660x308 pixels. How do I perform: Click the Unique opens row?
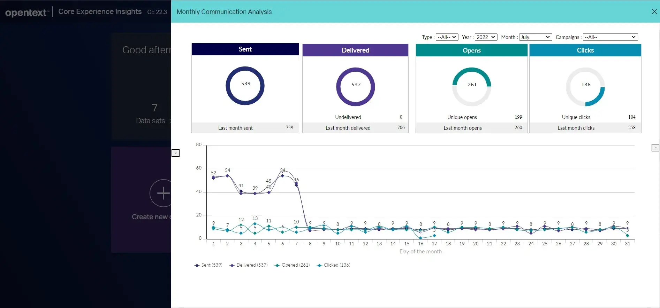point(471,117)
